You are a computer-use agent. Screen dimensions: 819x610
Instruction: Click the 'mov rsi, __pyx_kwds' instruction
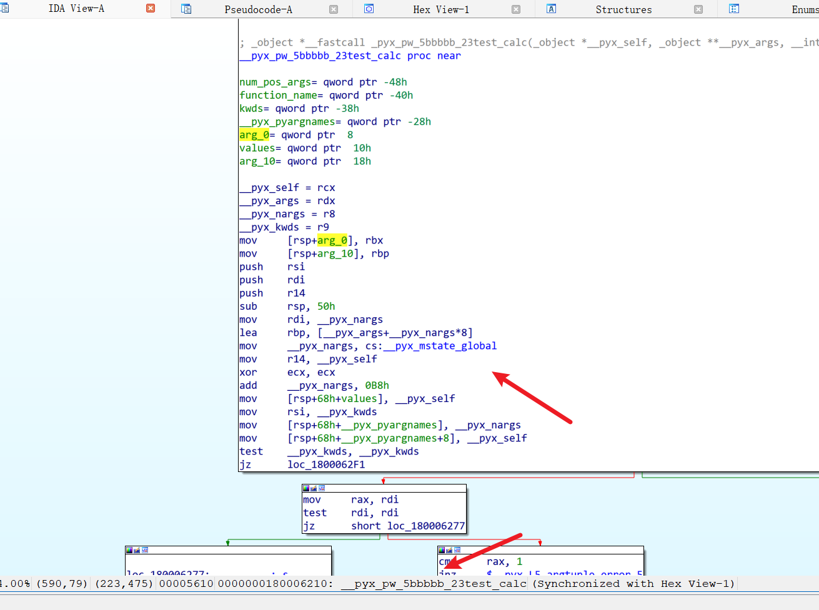tap(308, 411)
